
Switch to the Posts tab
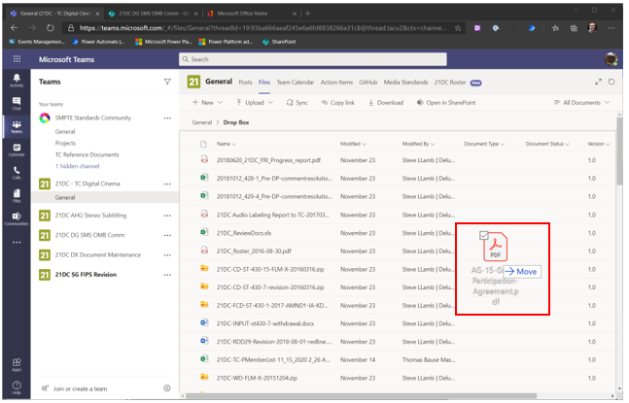click(x=246, y=83)
